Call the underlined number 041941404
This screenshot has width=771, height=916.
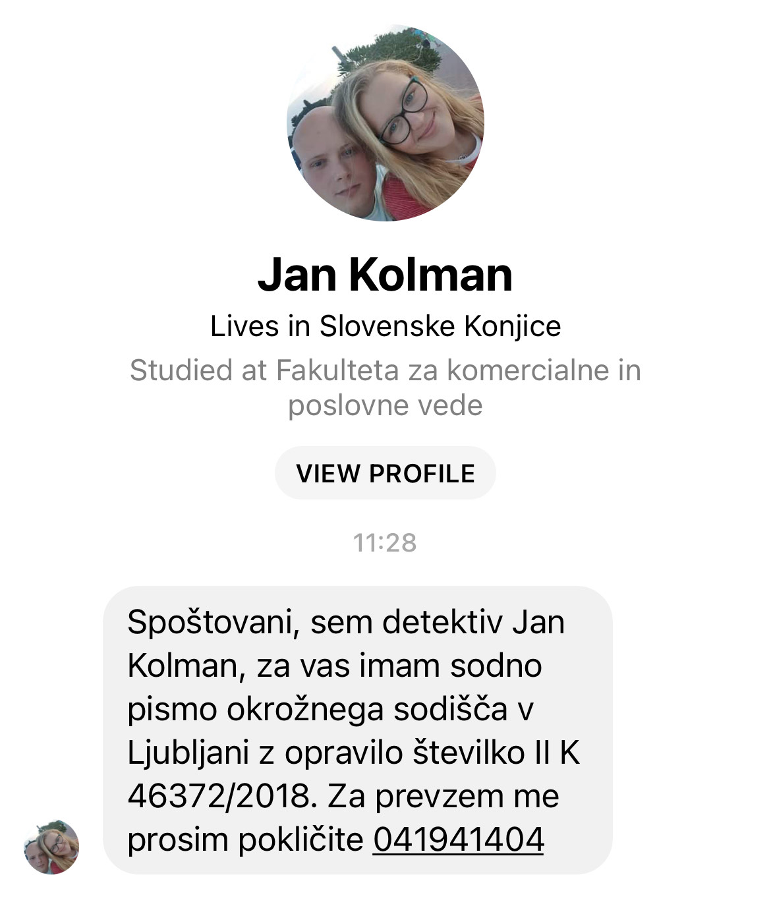click(459, 840)
